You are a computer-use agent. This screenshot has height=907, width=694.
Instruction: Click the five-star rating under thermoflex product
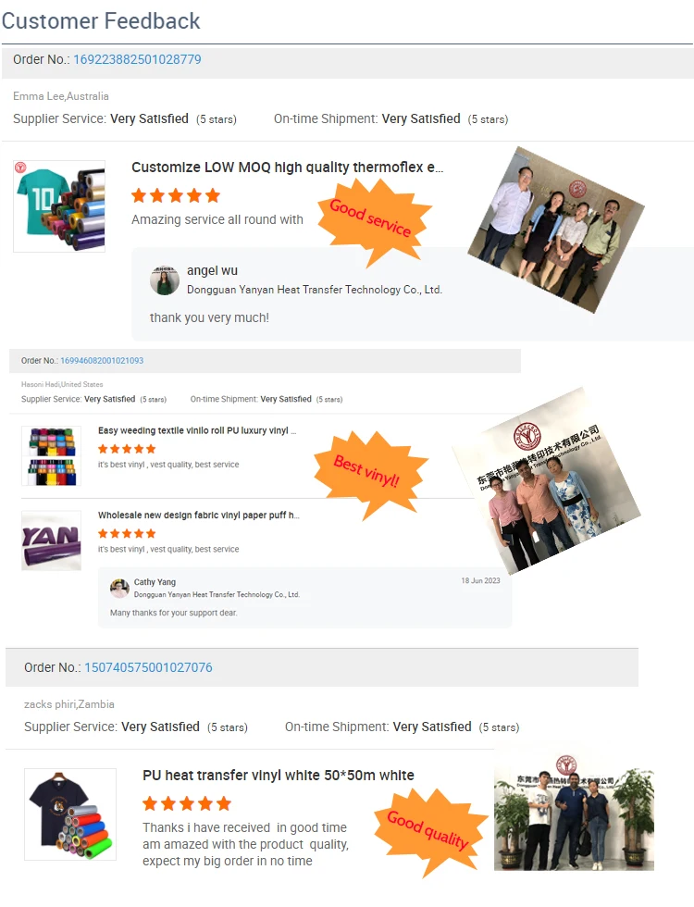[x=176, y=195]
